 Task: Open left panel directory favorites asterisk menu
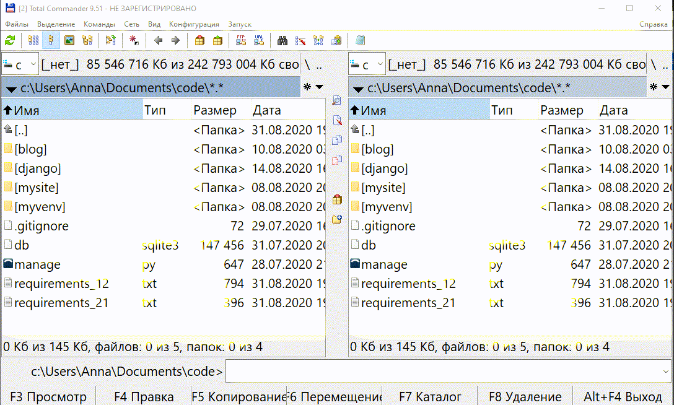(x=307, y=87)
